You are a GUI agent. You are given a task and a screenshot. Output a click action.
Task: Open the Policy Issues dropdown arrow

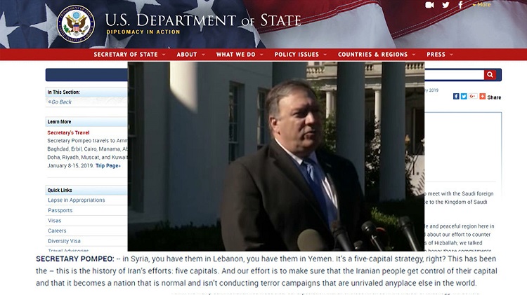click(325, 55)
